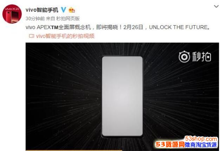Click the UNLOCK THE FUTURE post text
The width and height of the screenshot is (220, 151).
(179, 27)
